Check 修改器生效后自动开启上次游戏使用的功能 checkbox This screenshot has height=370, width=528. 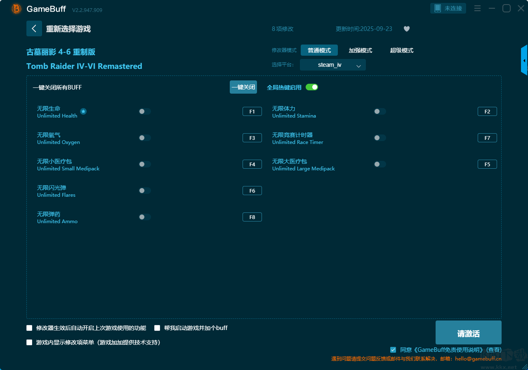29,328
